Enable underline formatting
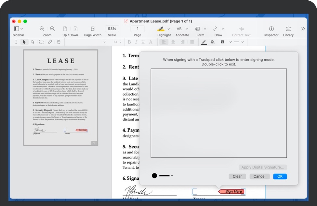Viewport: 317px width, 206px height. tap(143, 42)
